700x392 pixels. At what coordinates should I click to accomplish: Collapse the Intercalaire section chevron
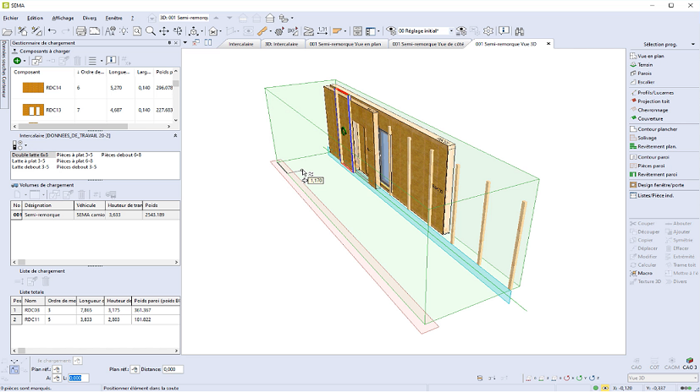click(175, 135)
